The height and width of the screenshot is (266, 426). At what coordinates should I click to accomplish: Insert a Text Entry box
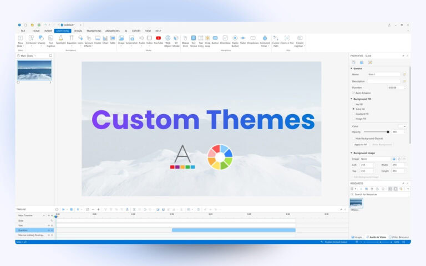[x=201, y=41]
